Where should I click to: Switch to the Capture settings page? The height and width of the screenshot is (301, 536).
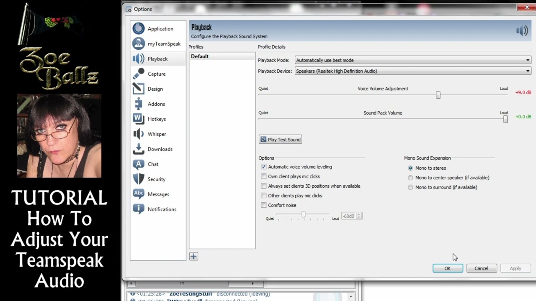click(x=158, y=74)
